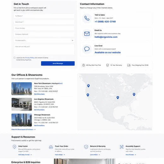This screenshot has width=164, height=164.
Task: Get directions to New York Showroom
Action: pyautogui.click(x=39, y=94)
